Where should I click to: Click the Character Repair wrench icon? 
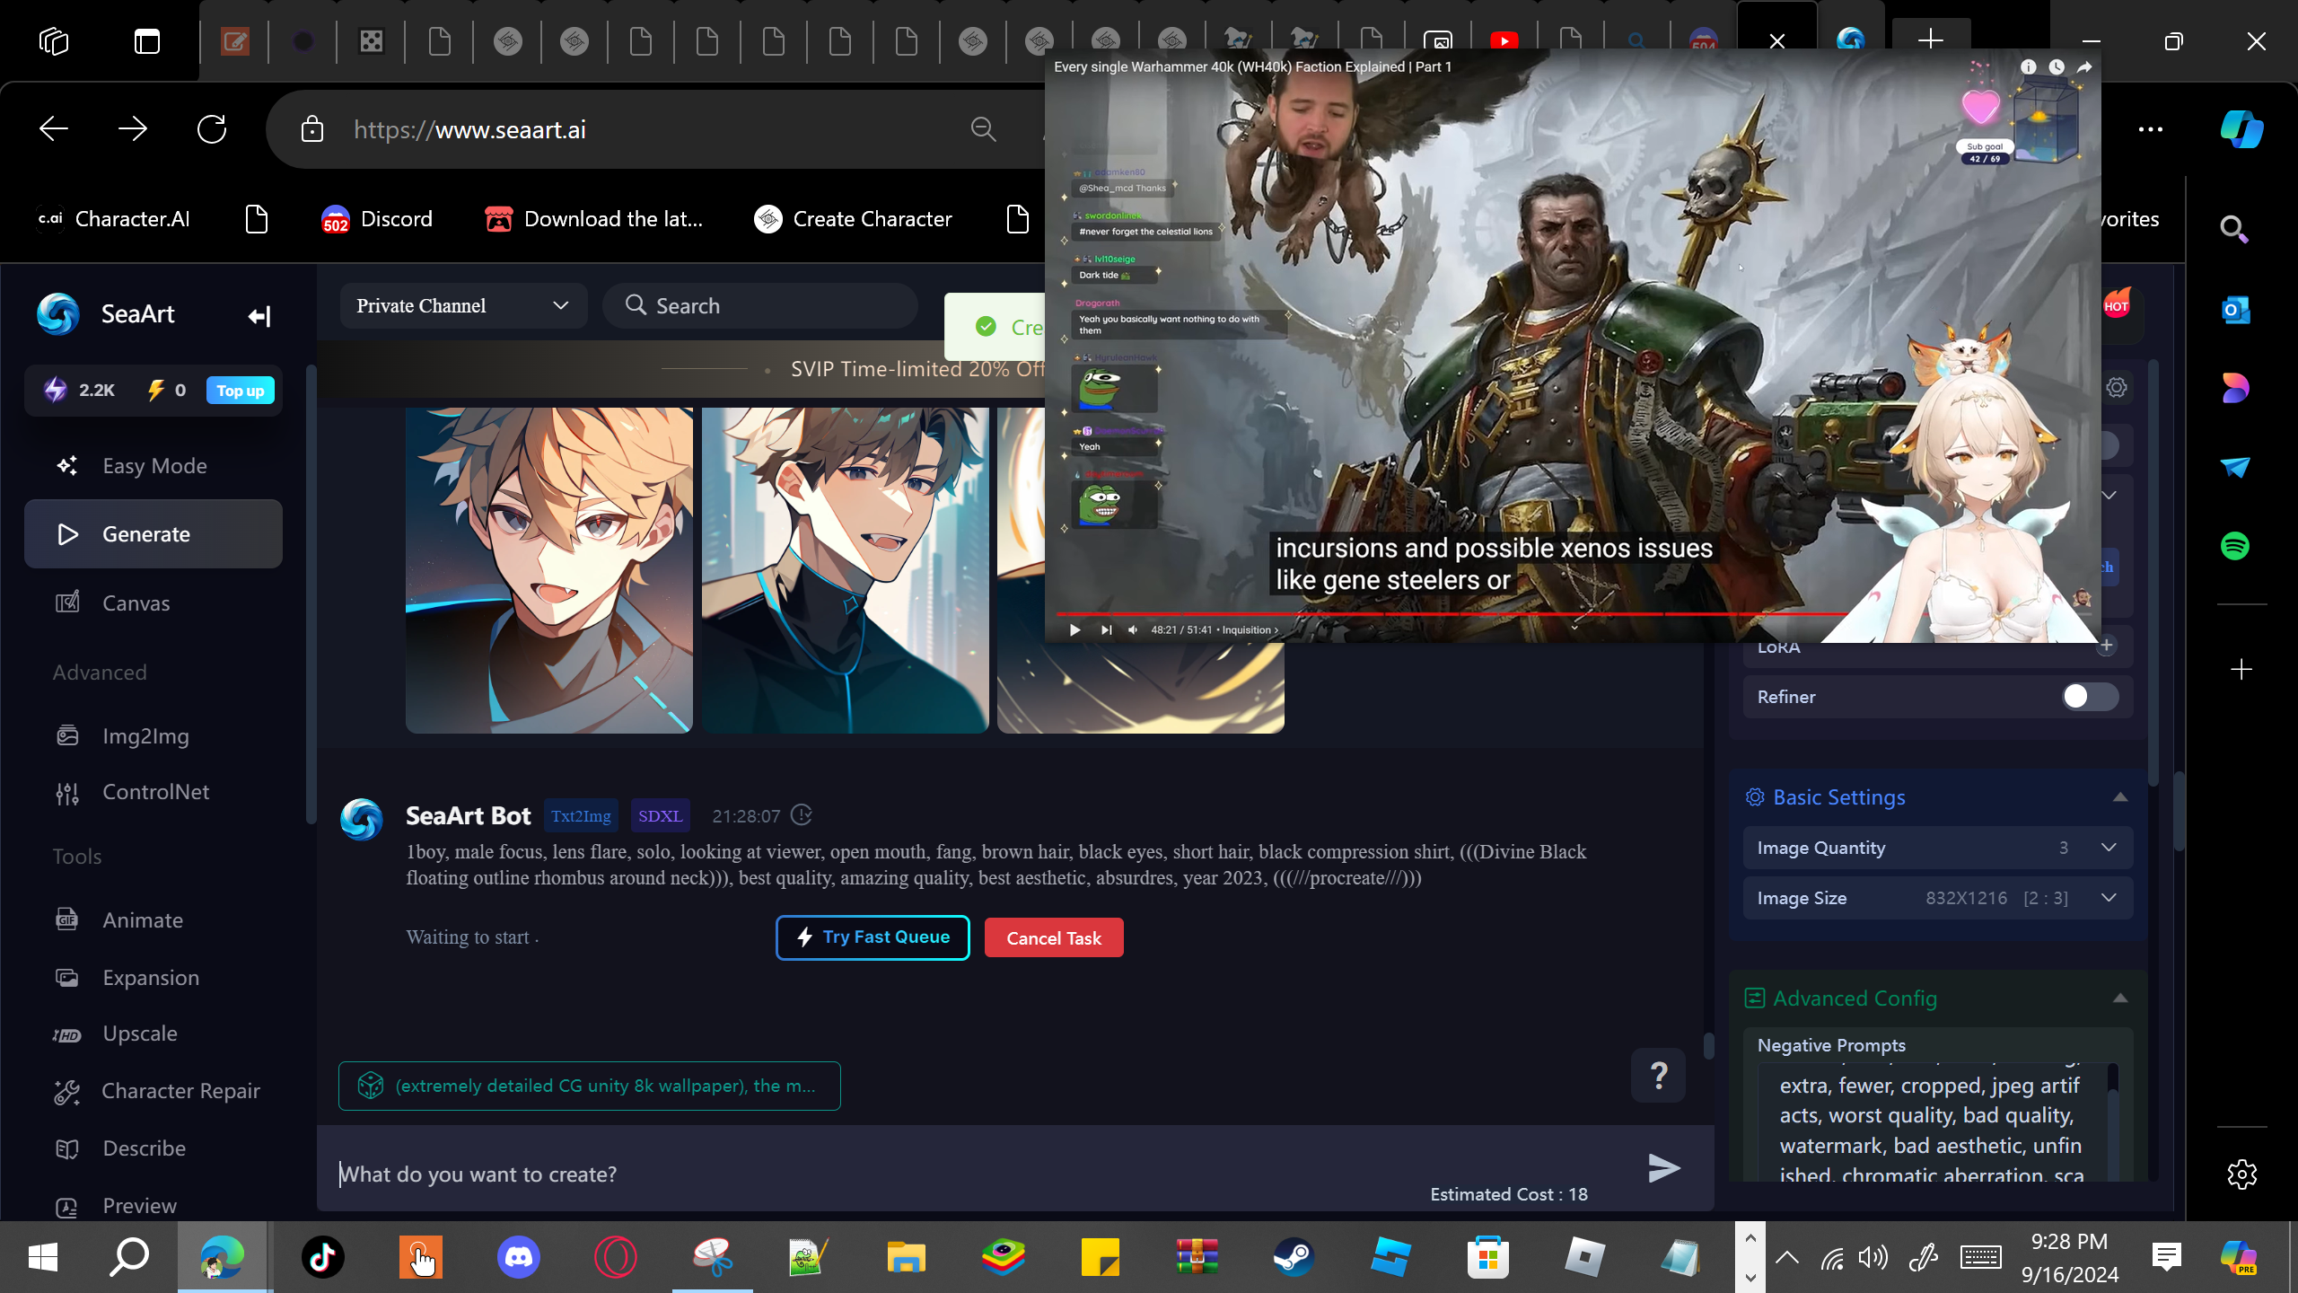click(67, 1091)
